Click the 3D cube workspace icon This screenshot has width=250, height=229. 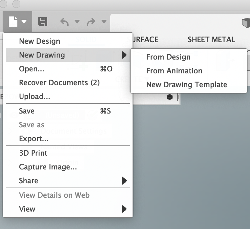[246, 23]
